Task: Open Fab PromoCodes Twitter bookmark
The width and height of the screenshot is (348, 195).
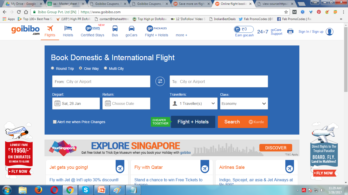Action: click(256, 19)
